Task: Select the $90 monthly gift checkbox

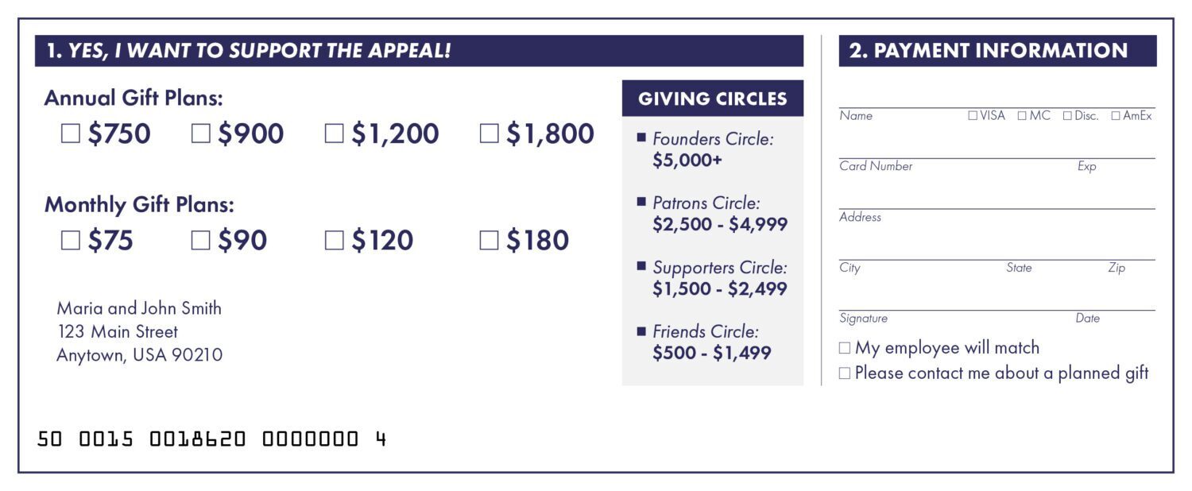Action: [201, 241]
